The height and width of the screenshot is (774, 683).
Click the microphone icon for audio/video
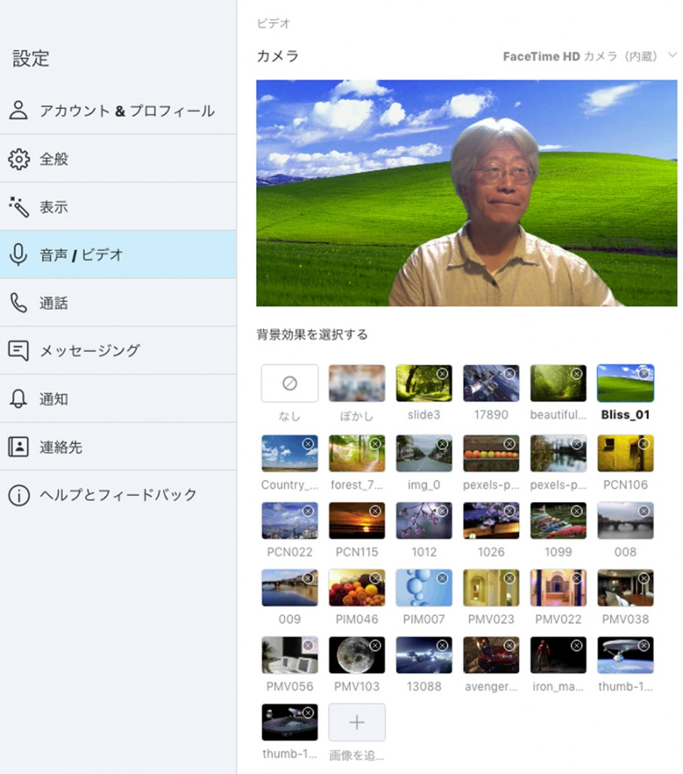point(18,255)
